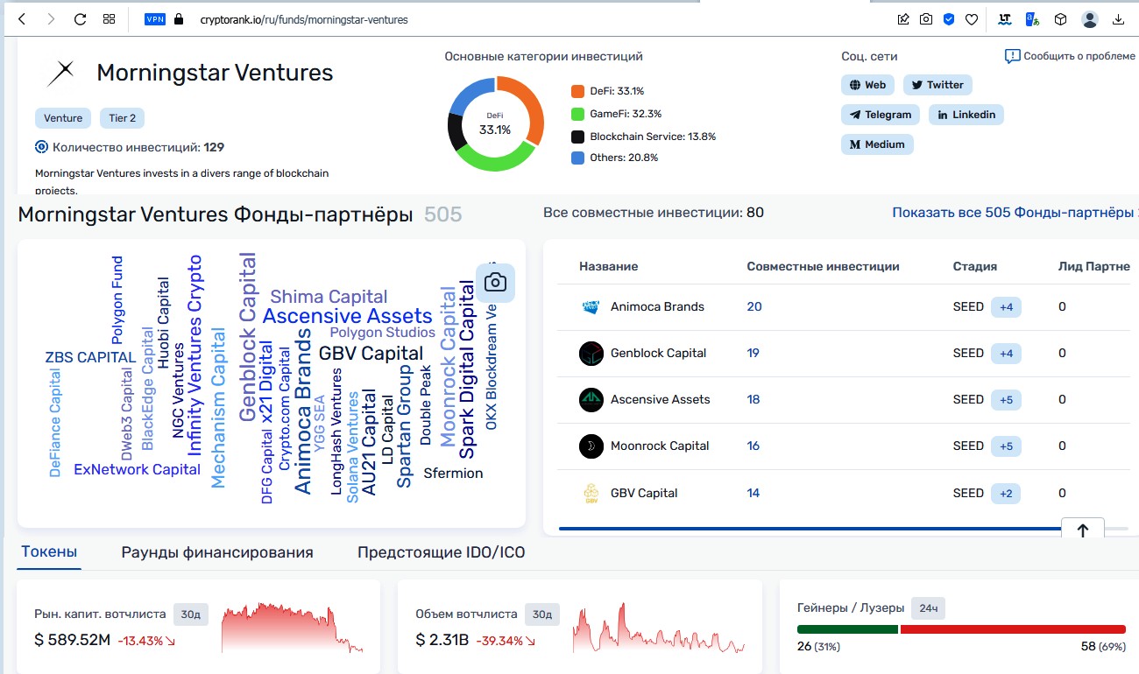Open the Linkedin social link

pos(966,115)
